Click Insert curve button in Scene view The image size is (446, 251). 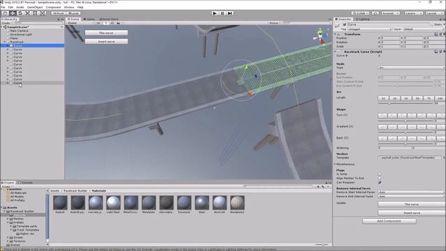point(107,42)
